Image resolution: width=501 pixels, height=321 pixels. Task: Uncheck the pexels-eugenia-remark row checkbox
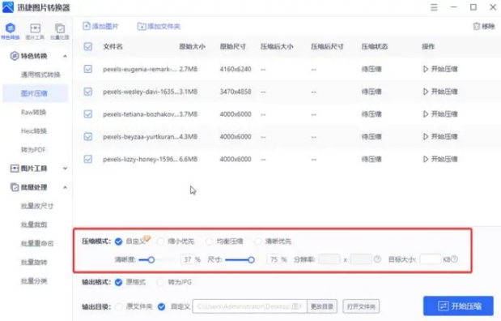click(x=88, y=69)
